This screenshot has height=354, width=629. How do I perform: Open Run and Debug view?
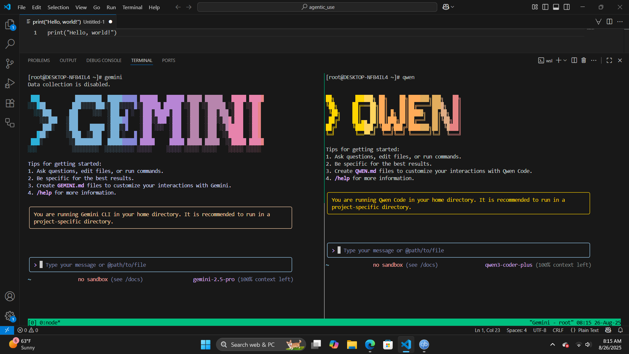[x=10, y=83]
